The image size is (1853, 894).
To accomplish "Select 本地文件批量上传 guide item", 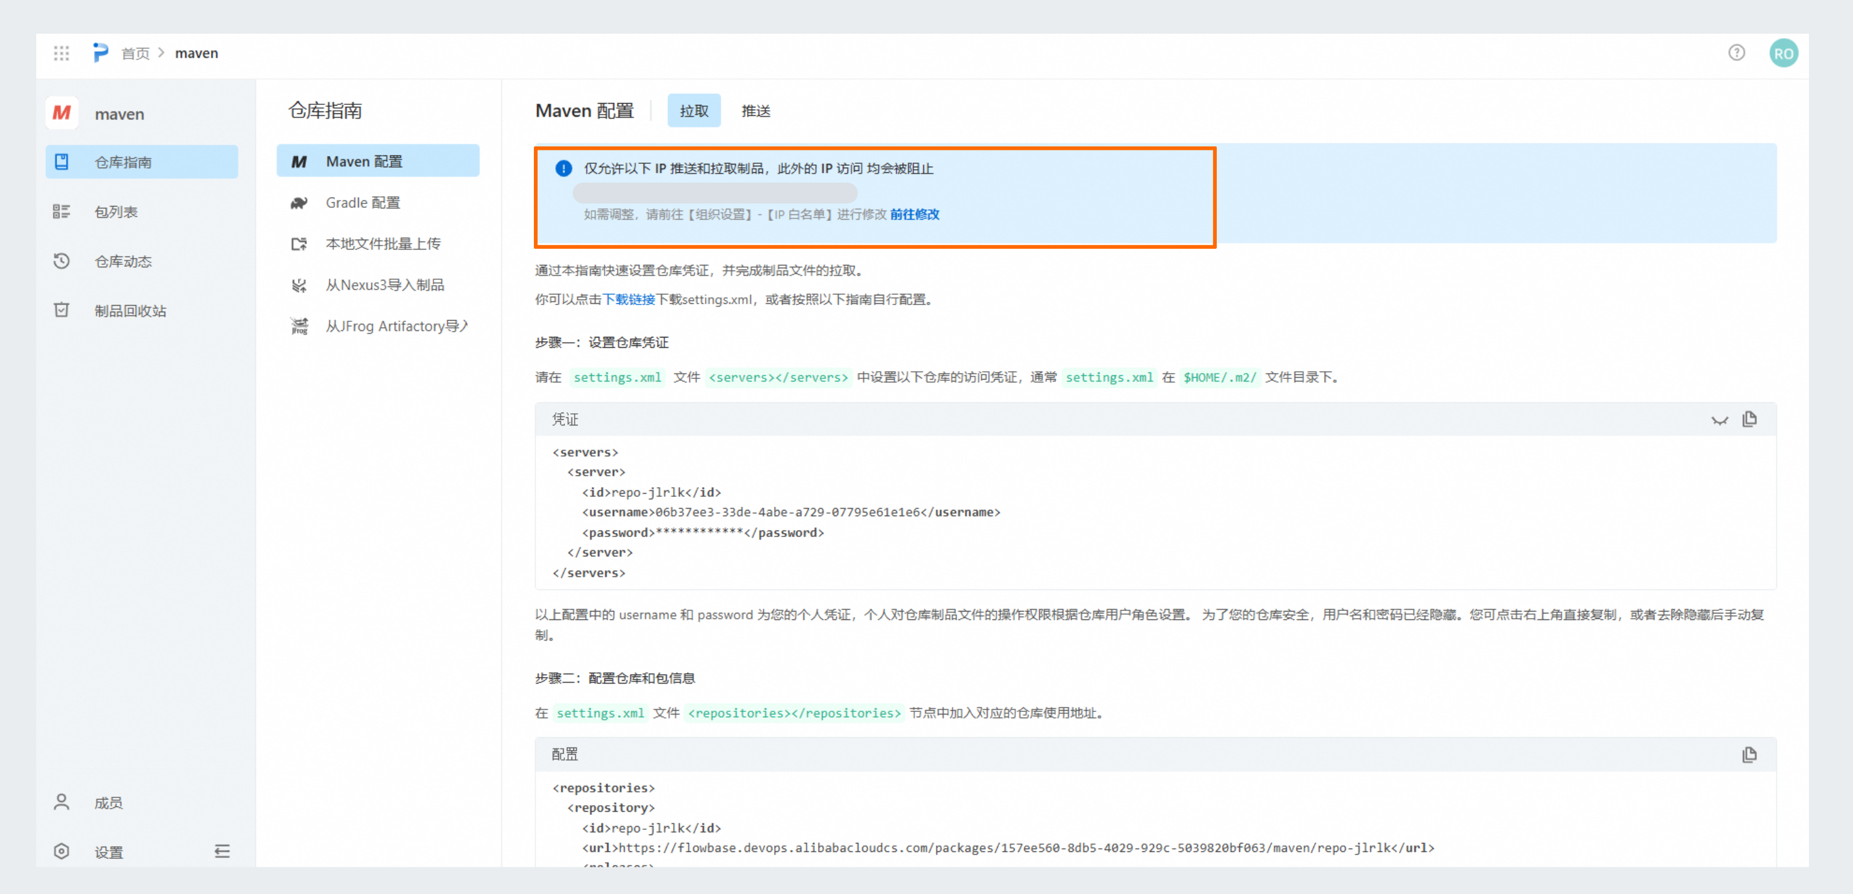I will [378, 244].
